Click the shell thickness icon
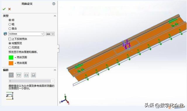The width and height of the screenshot is (187, 111). point(5,34)
